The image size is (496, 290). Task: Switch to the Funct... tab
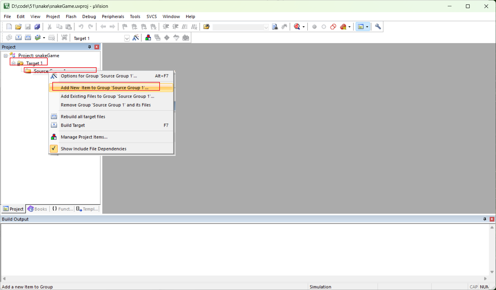(x=62, y=209)
